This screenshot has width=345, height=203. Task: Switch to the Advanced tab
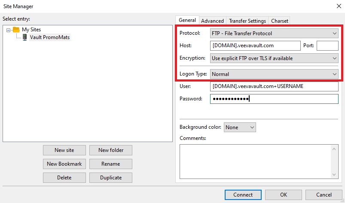[x=212, y=21]
